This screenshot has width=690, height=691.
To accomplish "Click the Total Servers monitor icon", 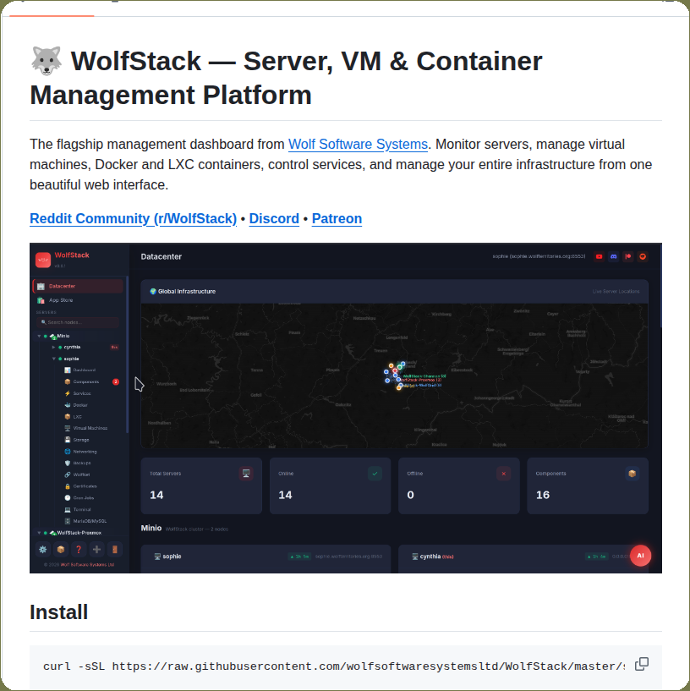I will point(246,474).
